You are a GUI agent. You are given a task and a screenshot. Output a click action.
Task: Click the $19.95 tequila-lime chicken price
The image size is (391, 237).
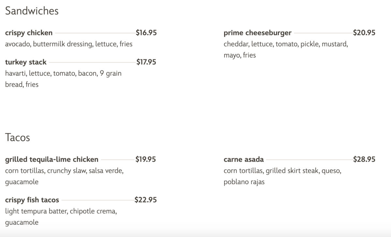click(x=146, y=159)
